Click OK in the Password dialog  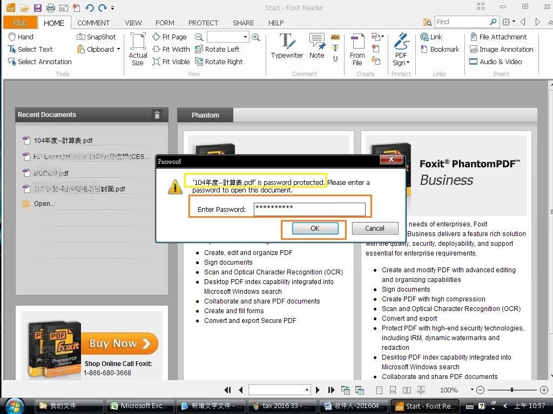coord(315,229)
